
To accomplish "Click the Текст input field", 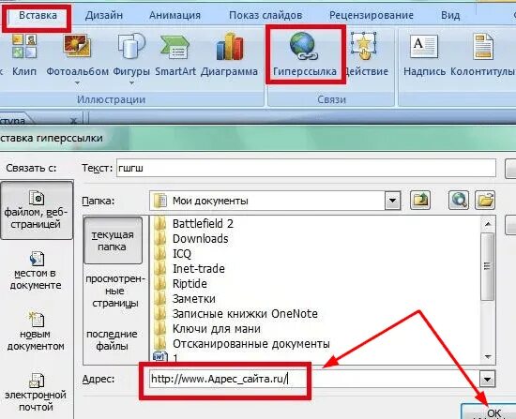I will (x=306, y=168).
